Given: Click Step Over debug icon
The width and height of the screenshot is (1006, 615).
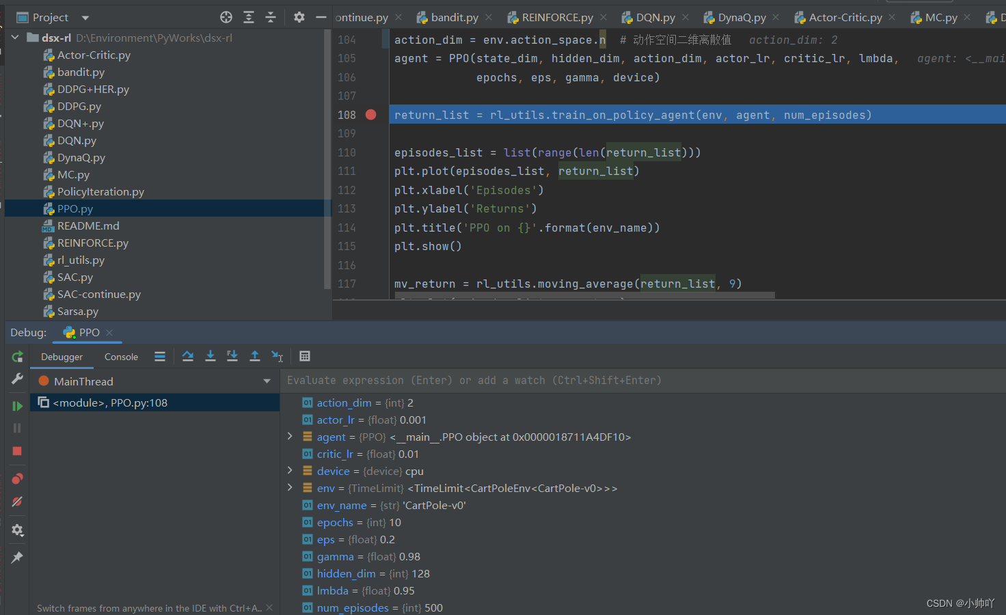Looking at the screenshot, I should pyautogui.click(x=188, y=356).
